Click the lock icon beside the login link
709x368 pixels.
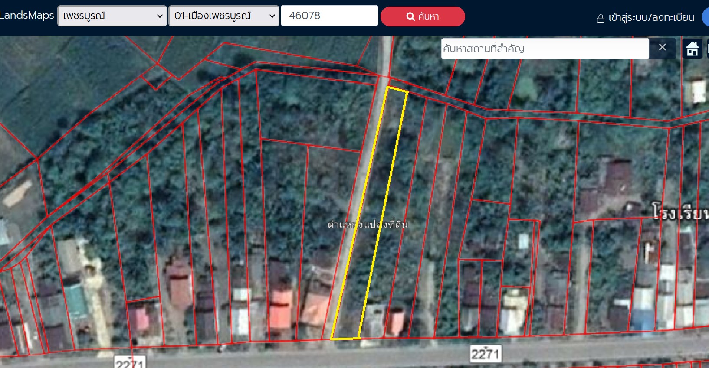(x=601, y=18)
